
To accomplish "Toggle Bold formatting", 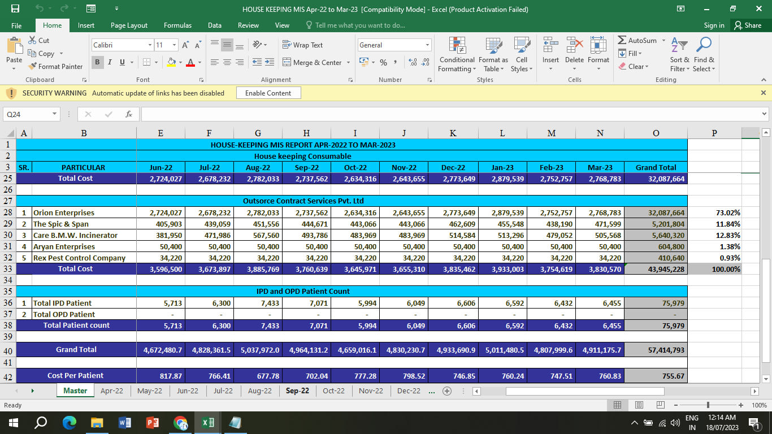I will (x=97, y=62).
